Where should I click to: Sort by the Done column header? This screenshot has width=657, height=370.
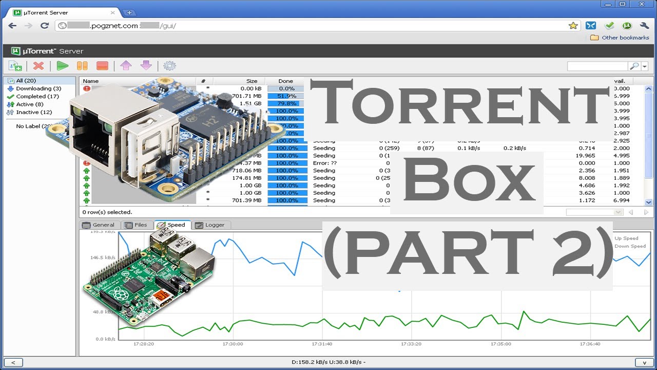(285, 81)
